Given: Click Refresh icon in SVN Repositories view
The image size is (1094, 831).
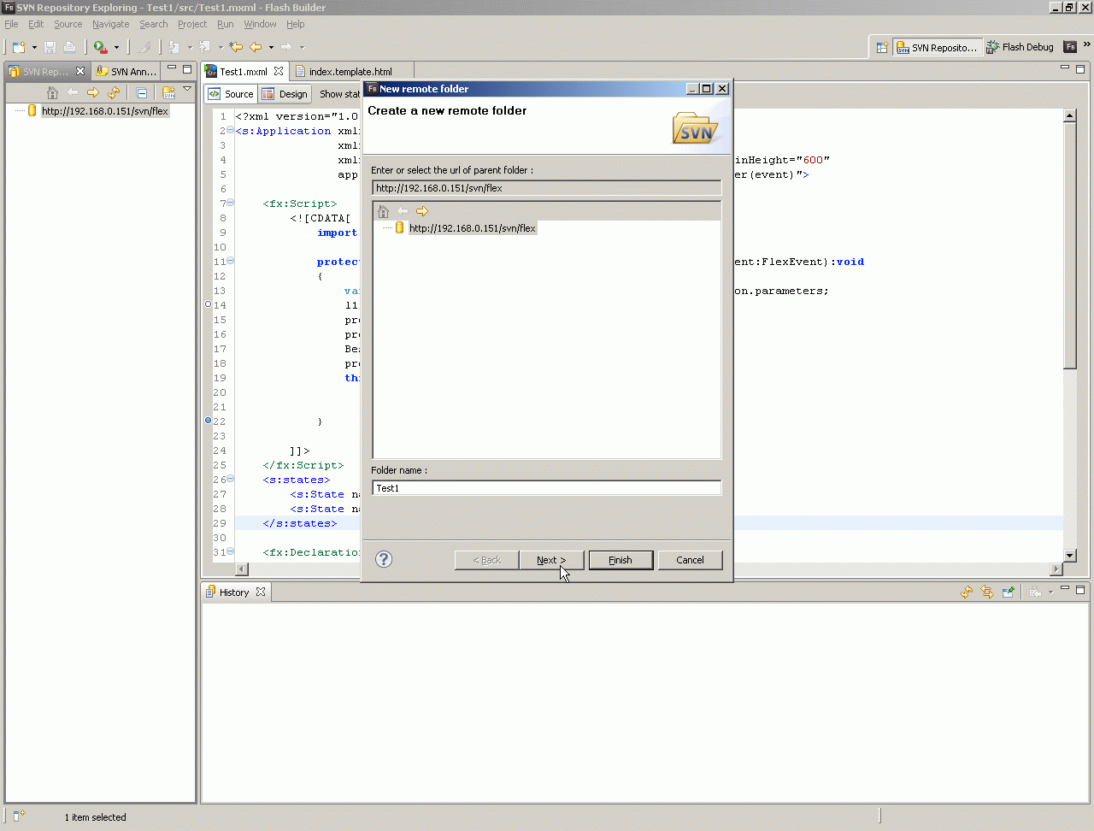Looking at the screenshot, I should click(114, 92).
